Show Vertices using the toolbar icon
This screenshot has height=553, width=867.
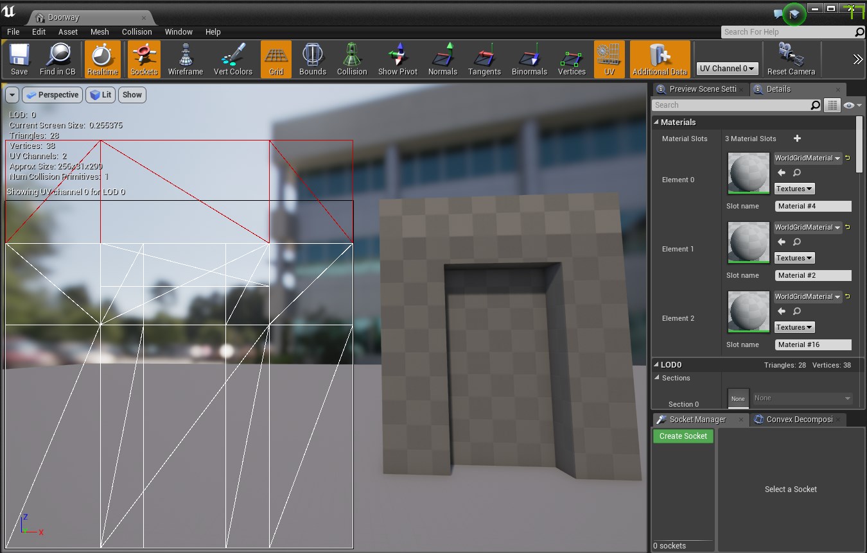pos(572,60)
